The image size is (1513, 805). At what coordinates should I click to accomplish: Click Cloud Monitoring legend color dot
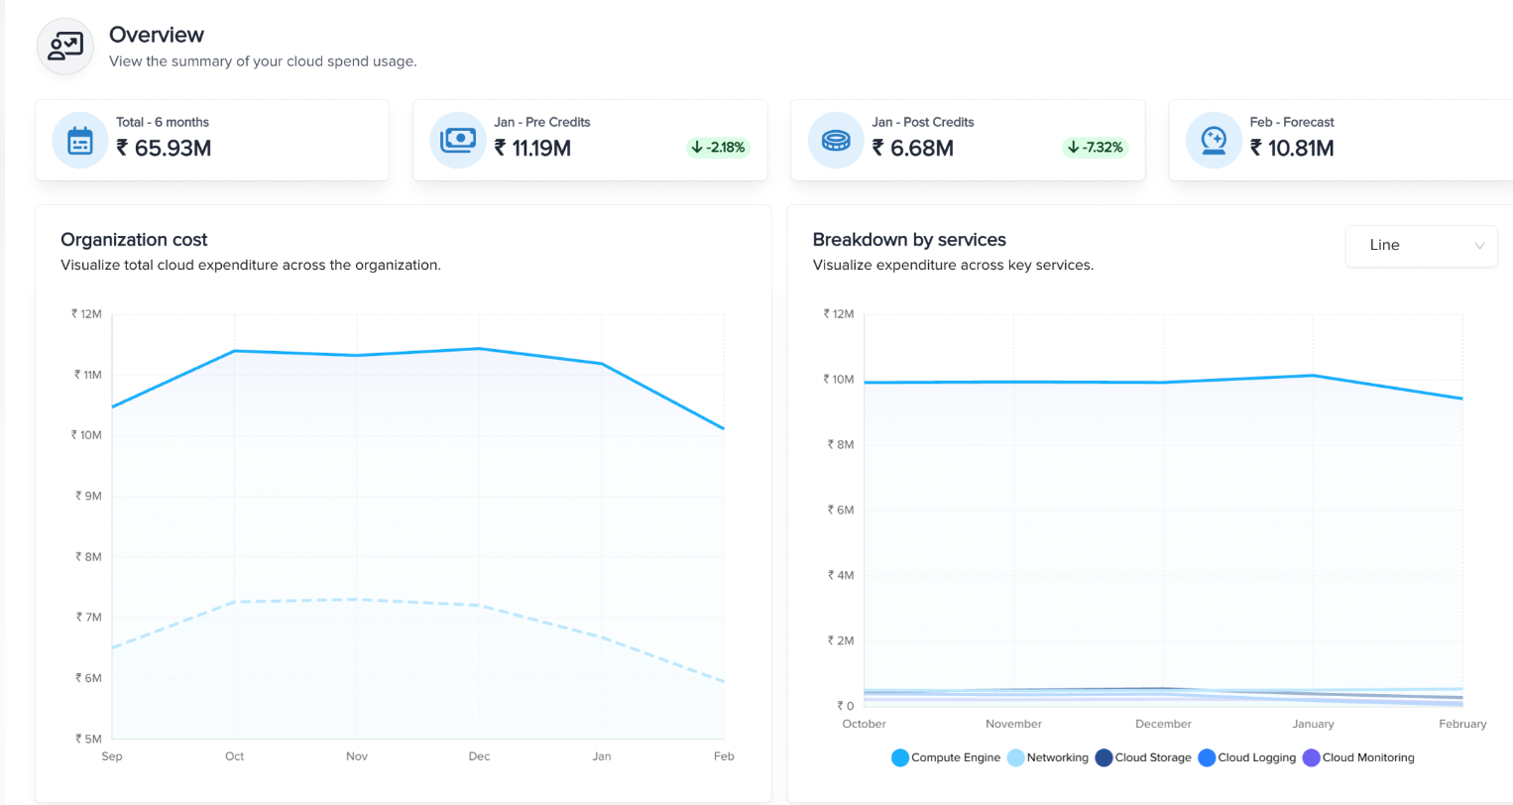pyautogui.click(x=1312, y=757)
